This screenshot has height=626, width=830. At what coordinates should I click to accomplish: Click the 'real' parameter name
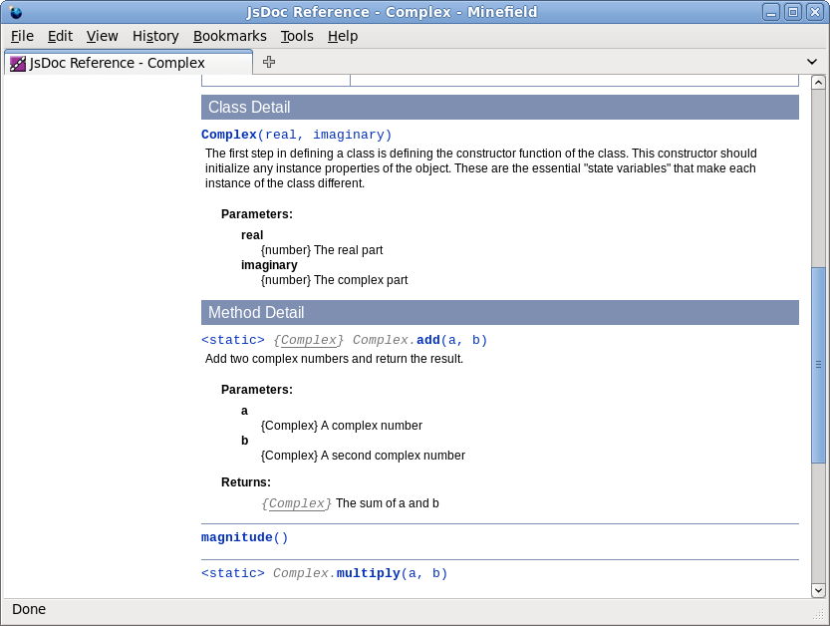pyautogui.click(x=252, y=235)
